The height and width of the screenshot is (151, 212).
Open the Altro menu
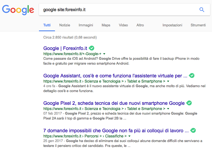140,25
